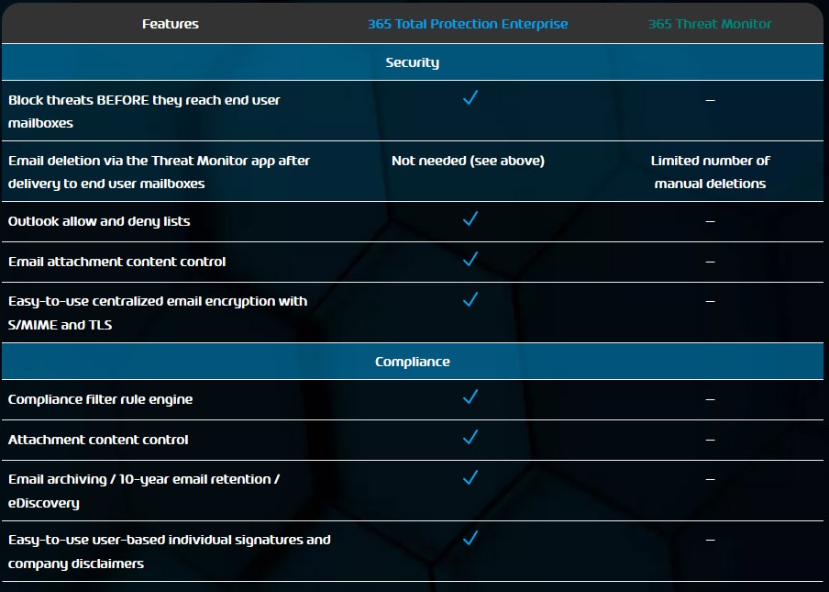Click checkmark in Attachment content control row
The width and height of the screenshot is (829, 592).
[x=470, y=437]
